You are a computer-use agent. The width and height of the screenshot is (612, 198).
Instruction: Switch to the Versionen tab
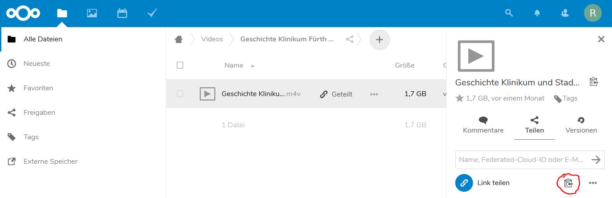[x=581, y=125]
